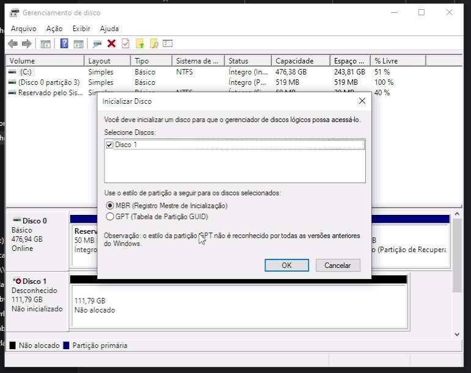Select the Disco 1 unallocated space block
471x373 pixels.
[238, 305]
